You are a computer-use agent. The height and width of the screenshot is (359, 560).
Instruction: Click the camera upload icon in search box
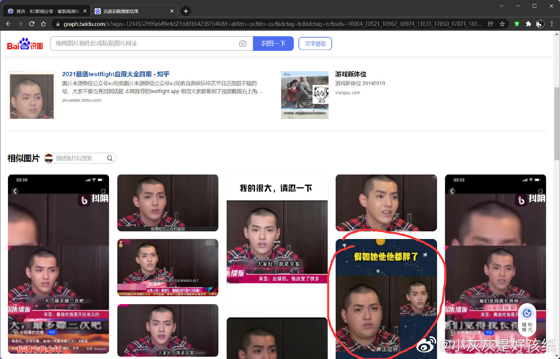(x=243, y=44)
